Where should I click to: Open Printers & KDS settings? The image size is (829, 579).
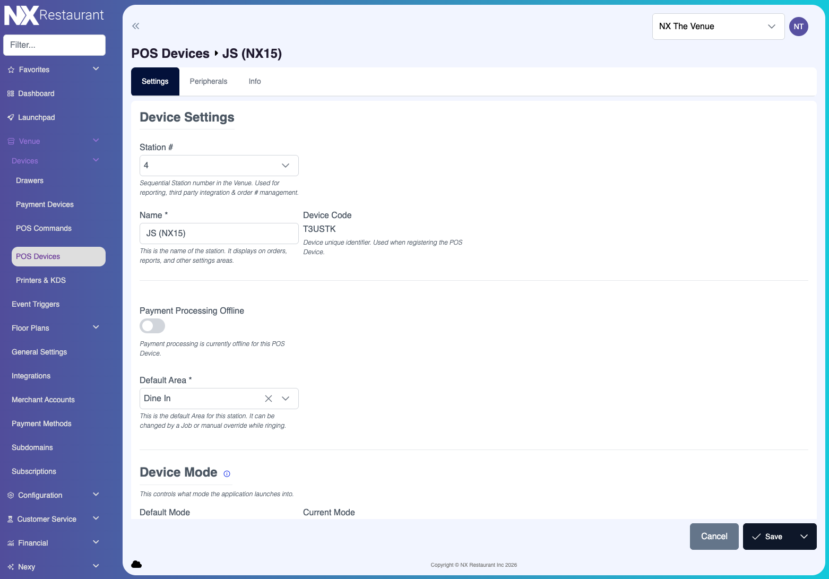point(41,280)
